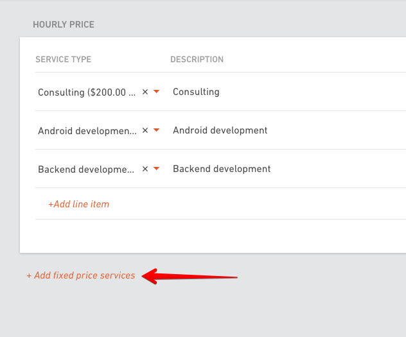Edit the Android development description field
Image resolution: width=406 pixels, height=337 pixels.
pos(287,130)
